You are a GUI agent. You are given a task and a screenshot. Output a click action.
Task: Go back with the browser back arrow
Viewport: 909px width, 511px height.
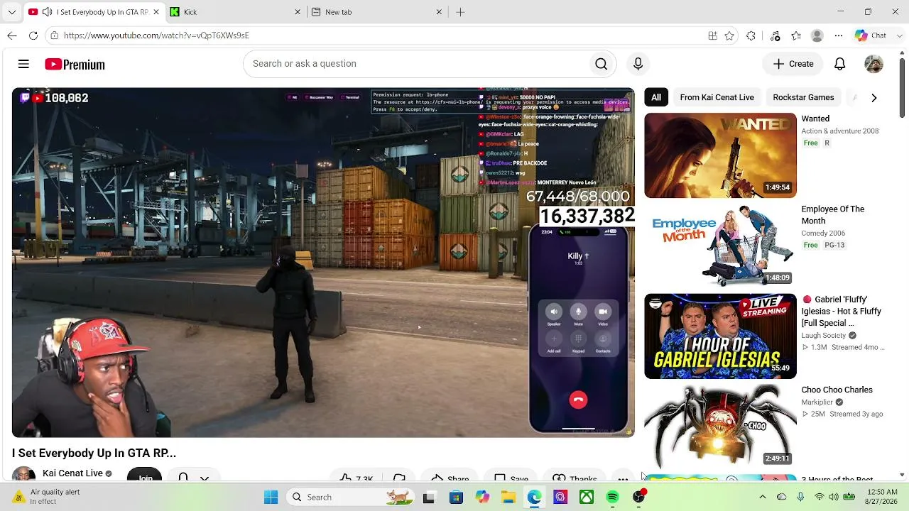tap(12, 35)
